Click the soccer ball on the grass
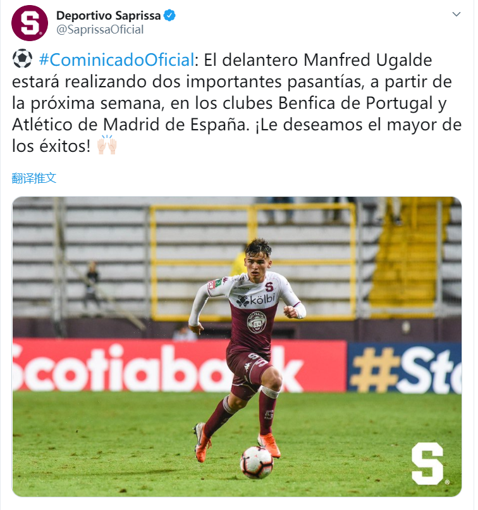This screenshot has height=510, width=478. click(x=257, y=462)
